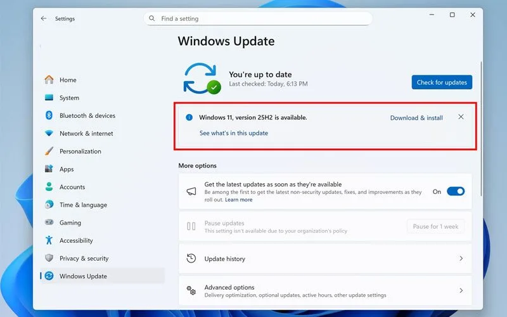Click the update sync status icon
507x317 pixels.
202,79
